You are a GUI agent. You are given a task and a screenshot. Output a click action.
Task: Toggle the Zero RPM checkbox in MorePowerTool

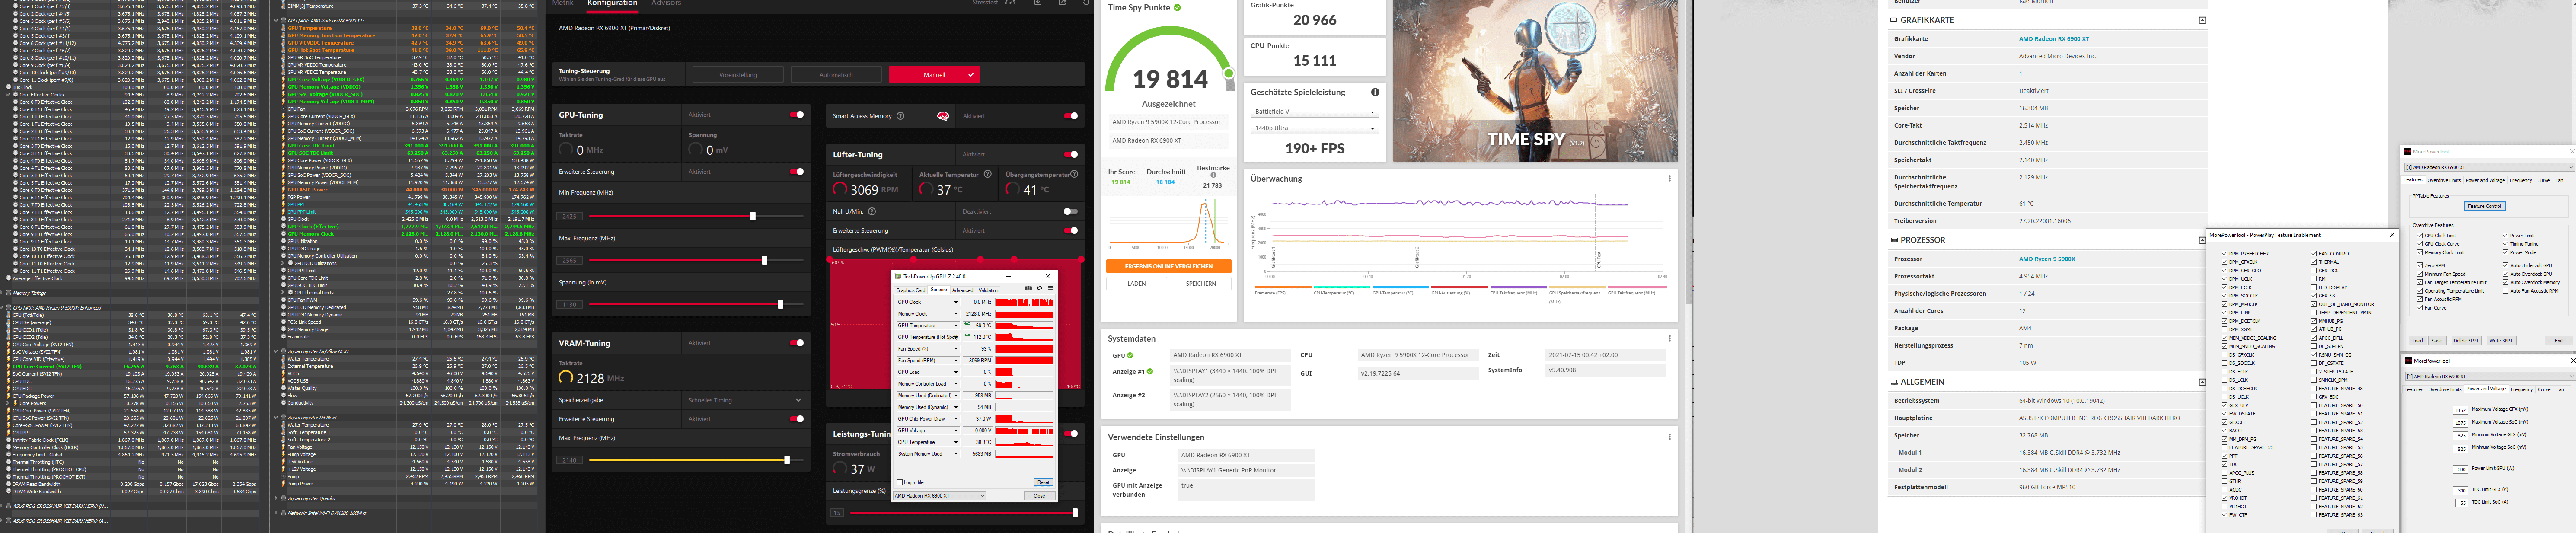coord(2420,266)
